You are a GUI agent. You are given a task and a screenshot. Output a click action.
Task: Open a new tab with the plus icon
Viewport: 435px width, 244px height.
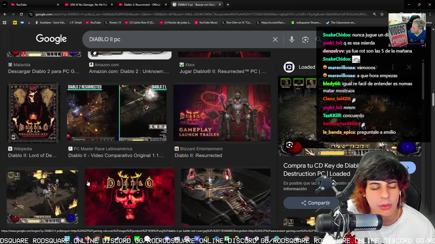point(228,5)
